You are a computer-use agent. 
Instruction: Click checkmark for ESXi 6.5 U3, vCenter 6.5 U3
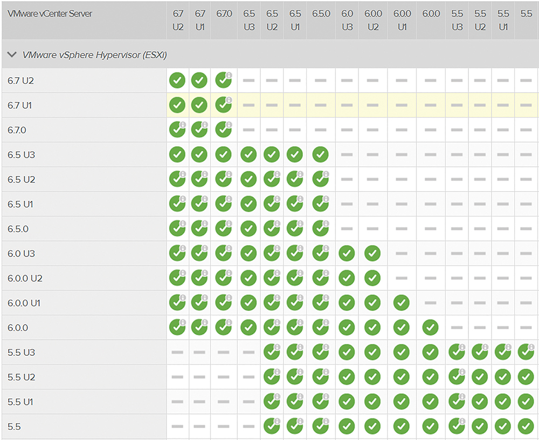click(x=248, y=154)
